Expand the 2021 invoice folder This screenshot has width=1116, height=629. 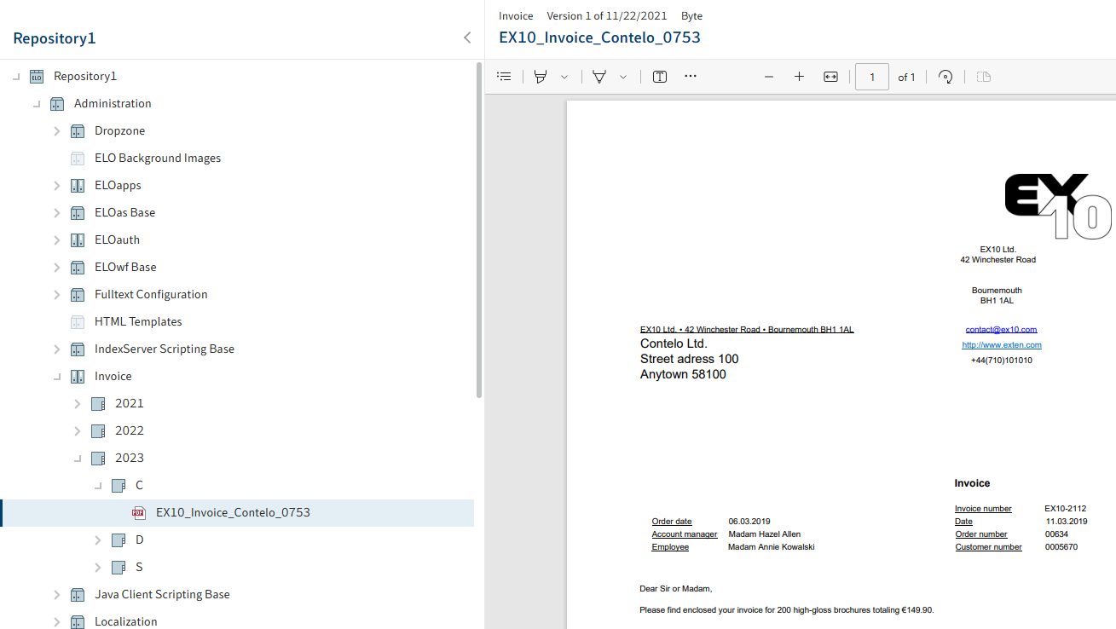coord(78,403)
